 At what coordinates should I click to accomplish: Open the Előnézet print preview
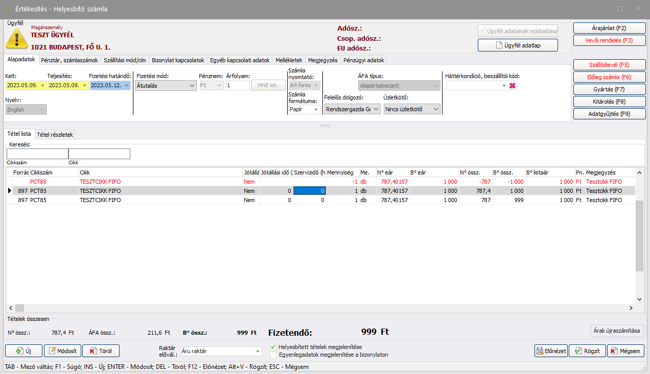tap(550, 351)
